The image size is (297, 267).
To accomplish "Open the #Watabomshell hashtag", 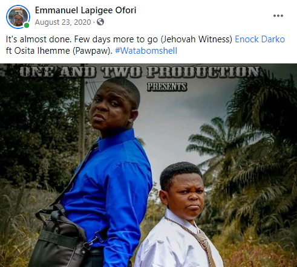I will (146, 51).
